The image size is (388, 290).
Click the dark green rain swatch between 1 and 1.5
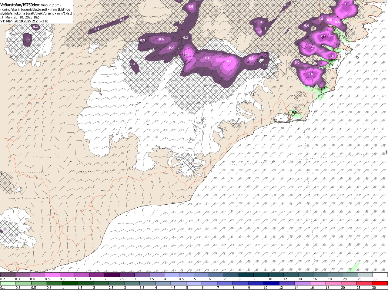pos(70,284)
